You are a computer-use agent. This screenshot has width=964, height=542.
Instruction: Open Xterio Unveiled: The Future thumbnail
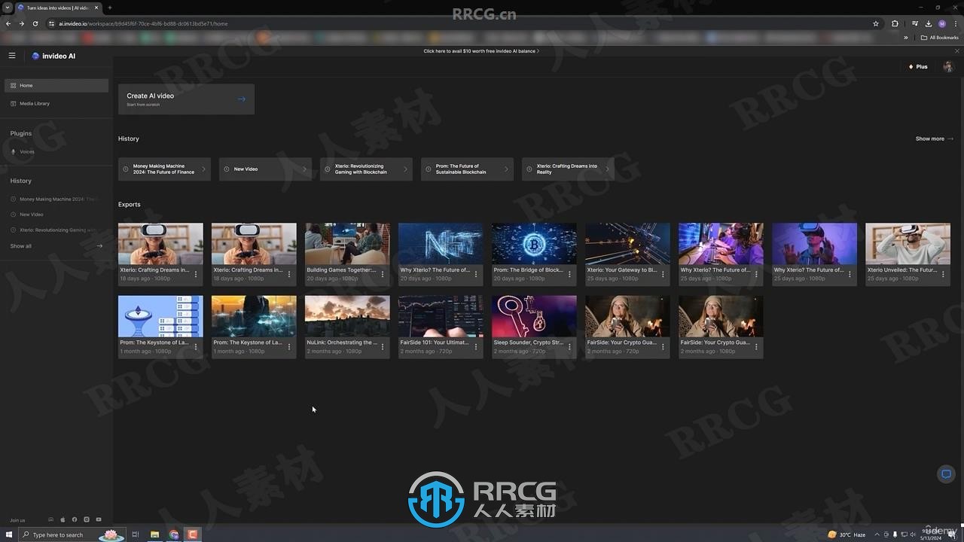point(908,244)
